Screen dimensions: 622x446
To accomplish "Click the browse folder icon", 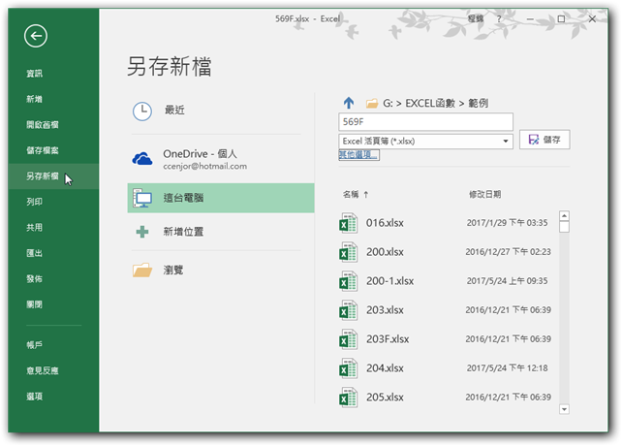I will [x=142, y=271].
